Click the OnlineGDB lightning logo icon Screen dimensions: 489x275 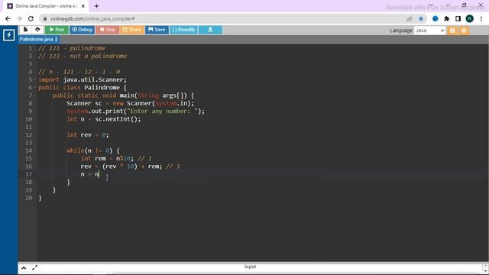8,35
